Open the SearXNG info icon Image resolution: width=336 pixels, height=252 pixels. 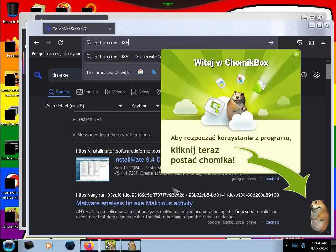pos(304,75)
